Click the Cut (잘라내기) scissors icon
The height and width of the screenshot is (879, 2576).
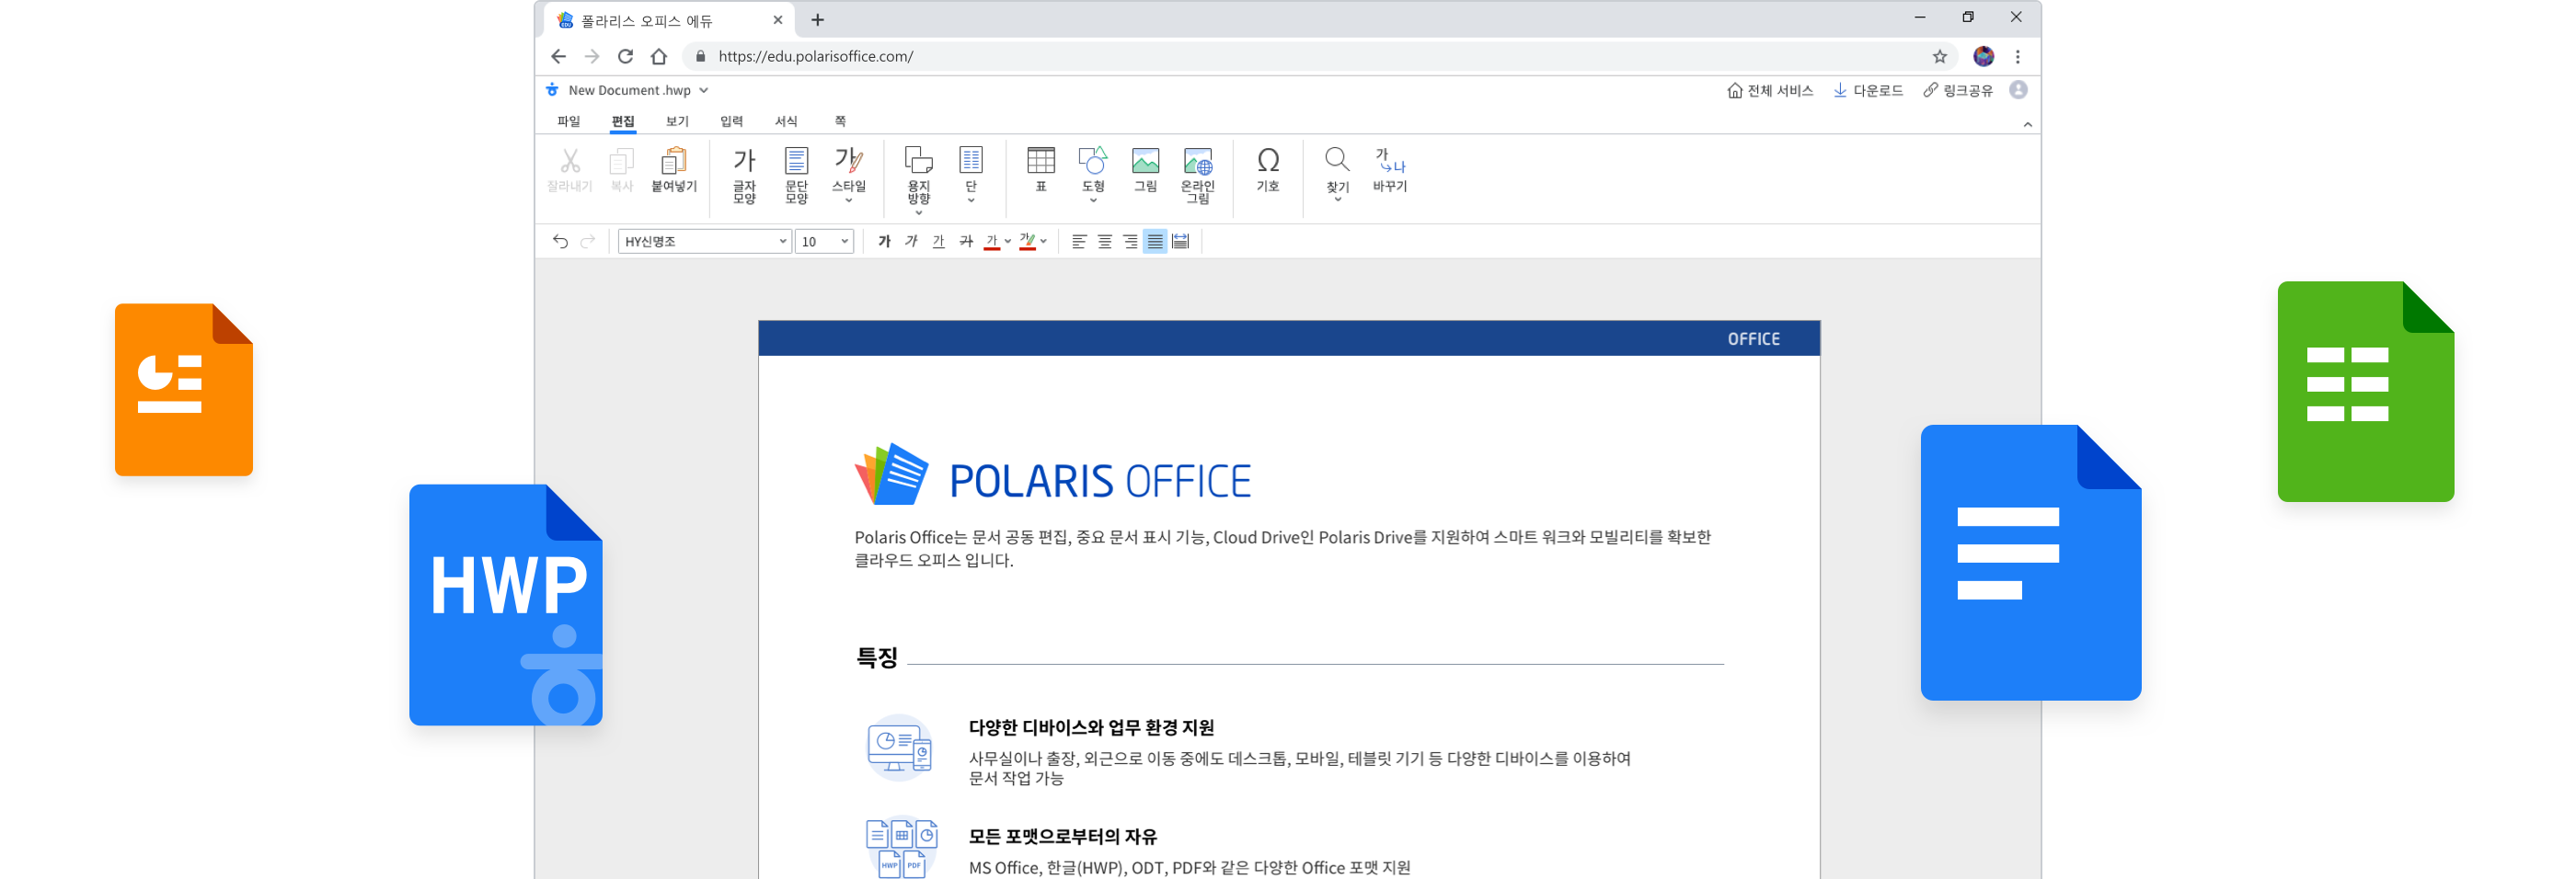click(x=570, y=161)
